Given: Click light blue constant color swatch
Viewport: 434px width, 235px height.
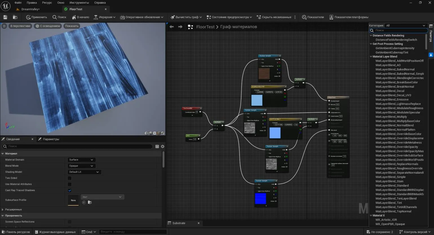Looking at the screenshot, I should [257, 100].
